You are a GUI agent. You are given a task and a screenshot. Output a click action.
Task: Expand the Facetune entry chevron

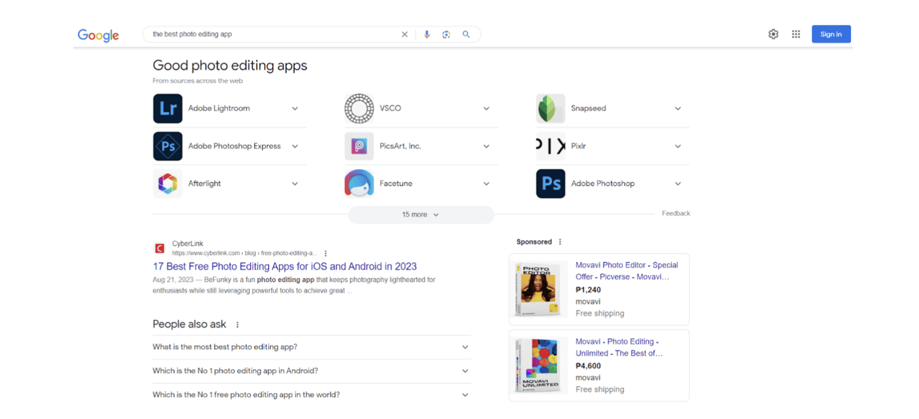pyautogui.click(x=486, y=183)
